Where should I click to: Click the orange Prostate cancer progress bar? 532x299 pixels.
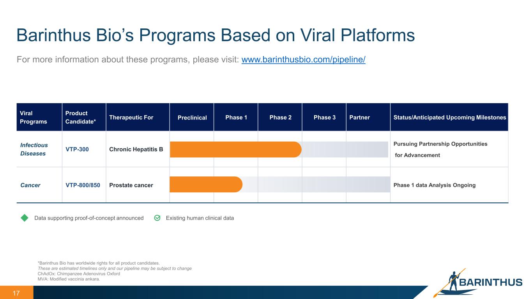206,185
